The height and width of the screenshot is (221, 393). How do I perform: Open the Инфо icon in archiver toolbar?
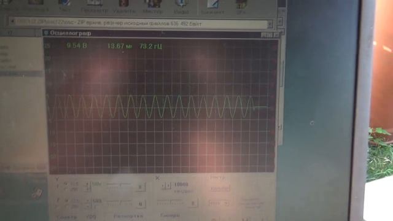(182, 6)
